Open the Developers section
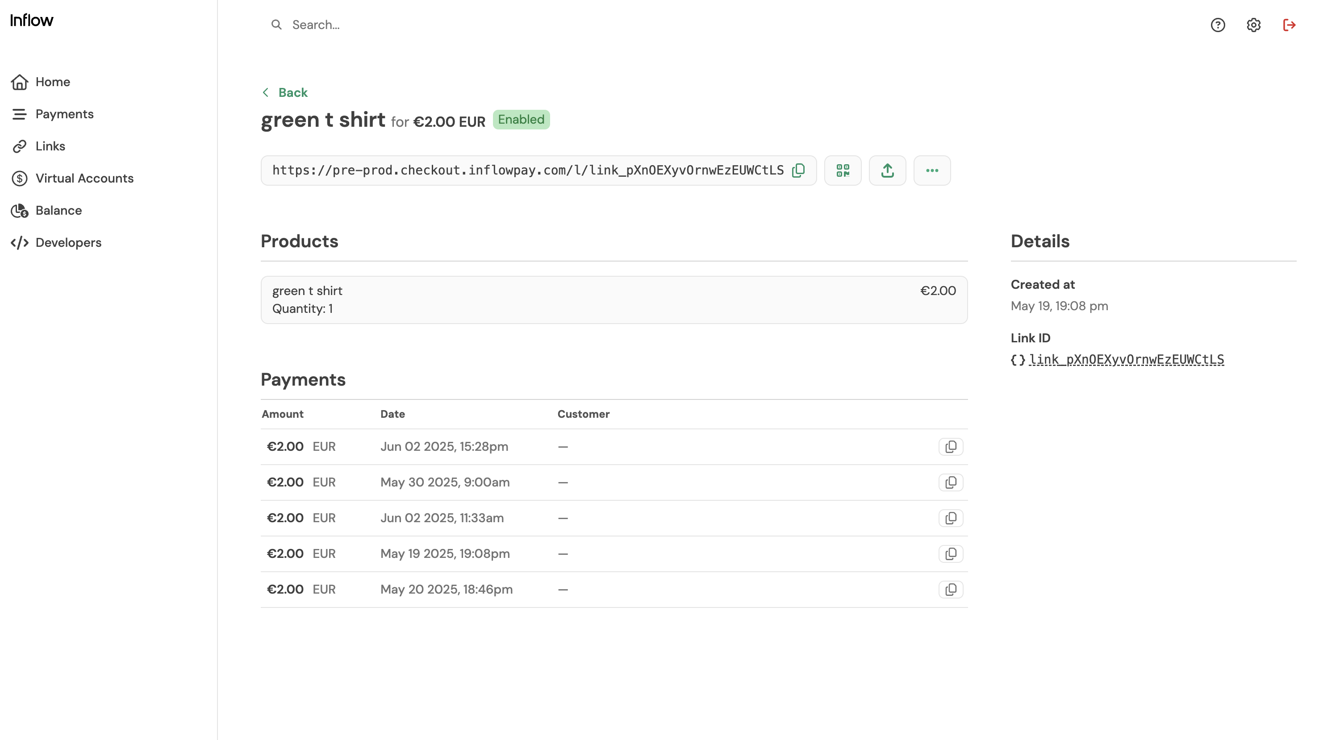The height and width of the screenshot is (740, 1319). [68, 242]
